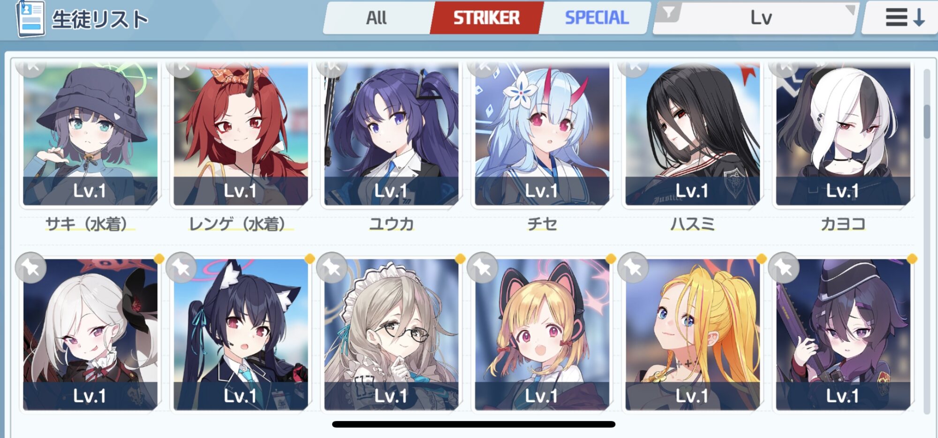Toggle pin on cat-eared dark-haired student

[x=182, y=267]
